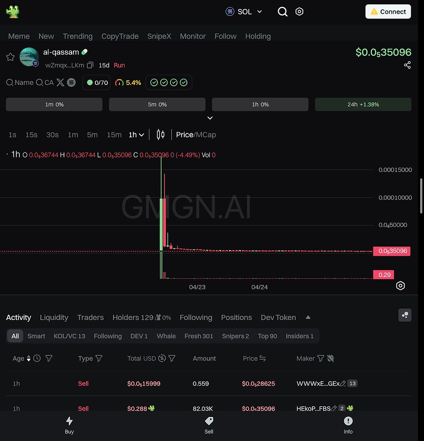
Task: Add al-qassam to favorites star
Action: point(10,57)
